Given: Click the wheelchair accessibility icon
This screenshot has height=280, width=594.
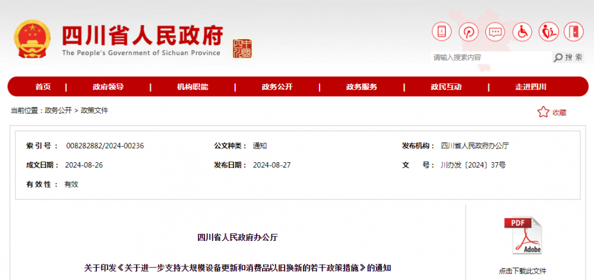Looking at the screenshot, I should 522,31.
